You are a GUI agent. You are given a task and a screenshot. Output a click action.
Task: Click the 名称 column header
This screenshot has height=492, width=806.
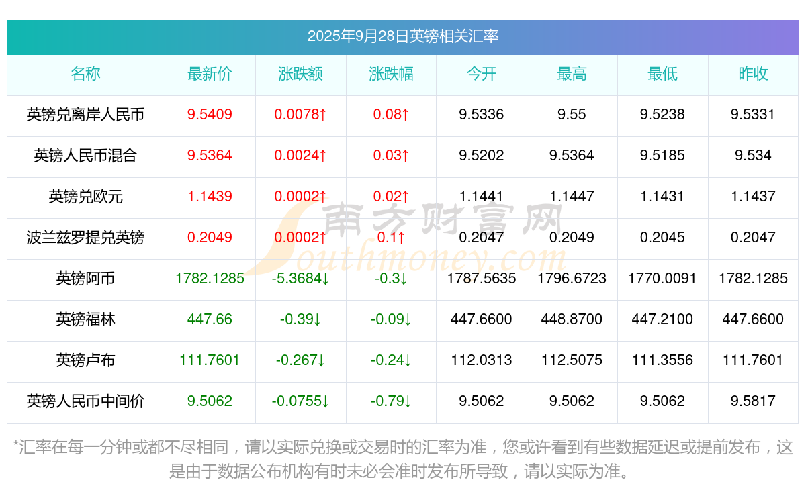pyautogui.click(x=85, y=75)
